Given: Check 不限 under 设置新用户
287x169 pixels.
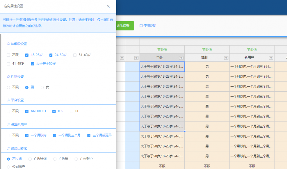Looking at the screenshot, I should tap(8, 135).
